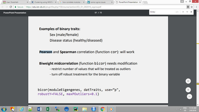The height and width of the screenshot is (112, 199).
Task: Open the 'Clustering using WGCNA' tab
Action: [x=44, y=2]
